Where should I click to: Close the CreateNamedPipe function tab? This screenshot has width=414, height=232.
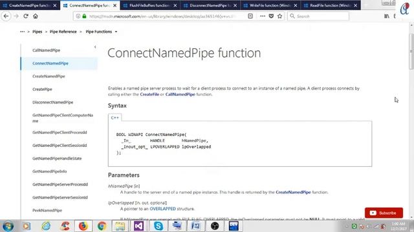click(55, 5)
